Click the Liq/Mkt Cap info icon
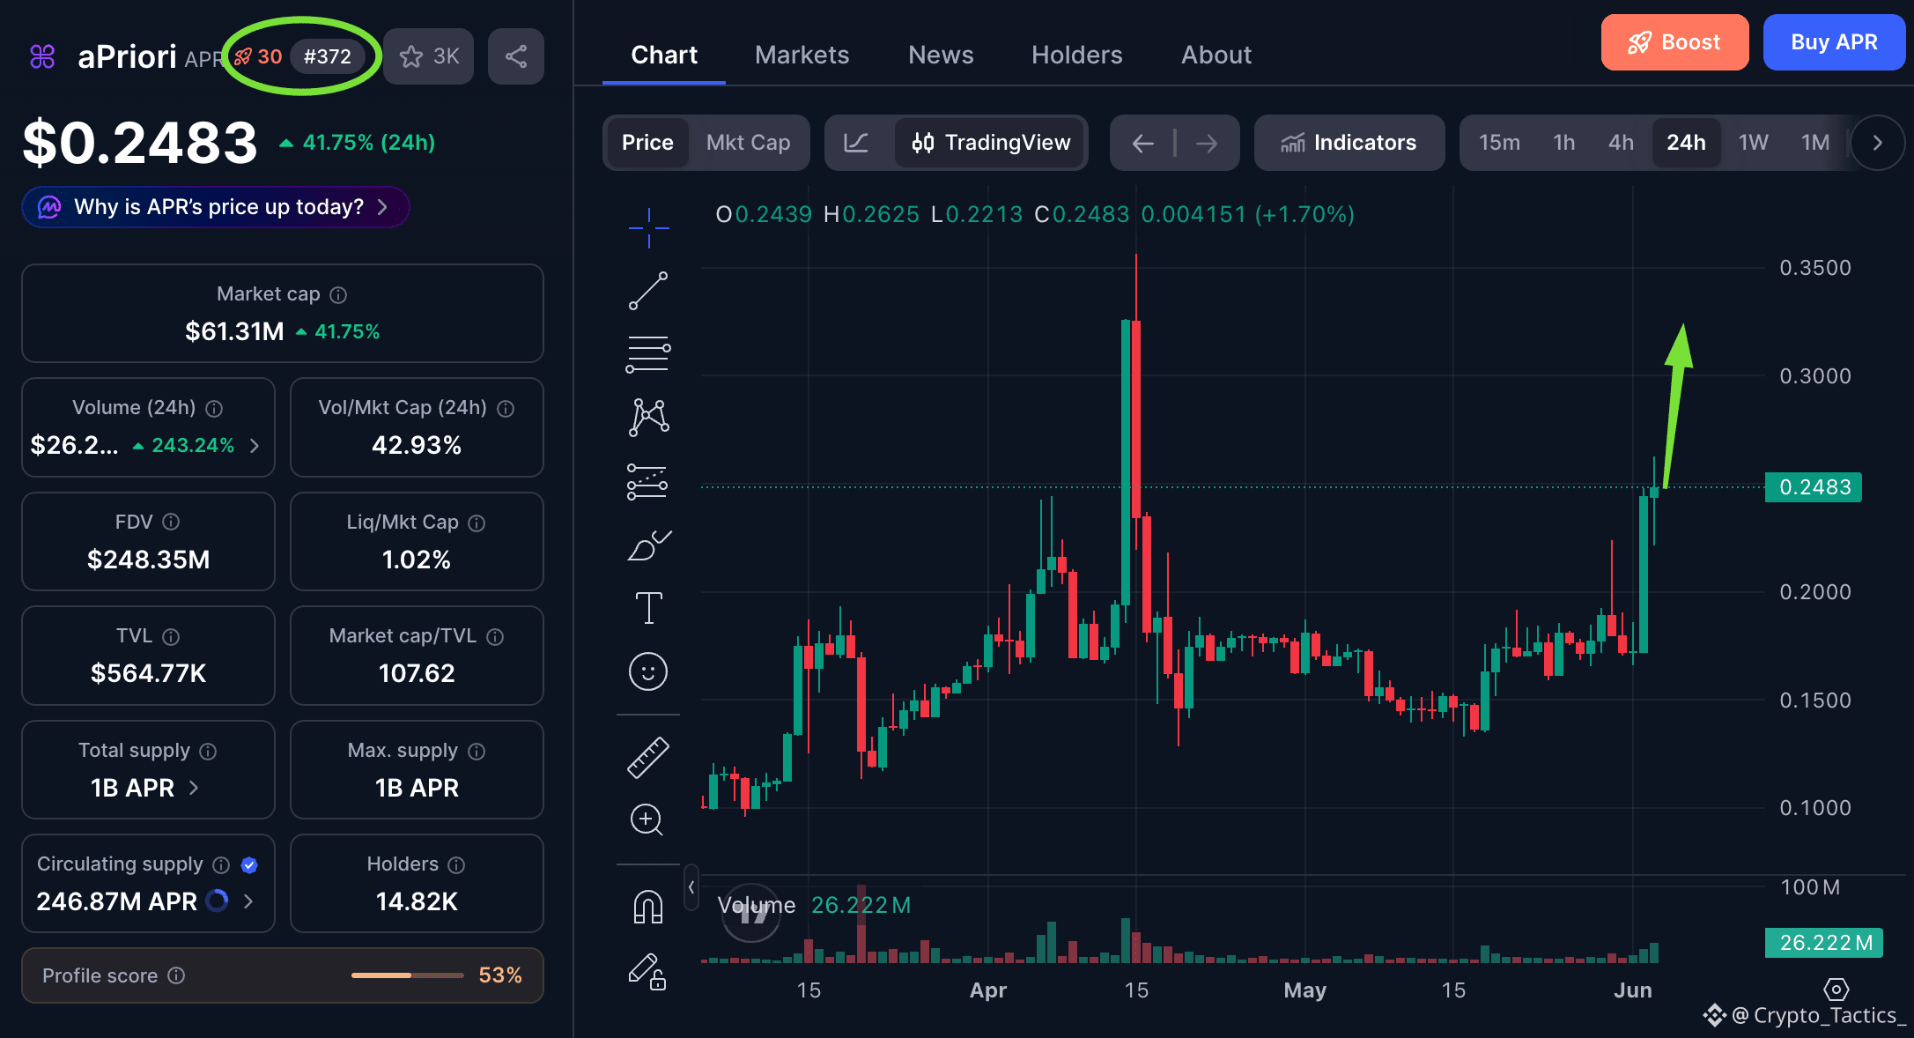Viewport: 1914px width, 1038px height. (477, 523)
